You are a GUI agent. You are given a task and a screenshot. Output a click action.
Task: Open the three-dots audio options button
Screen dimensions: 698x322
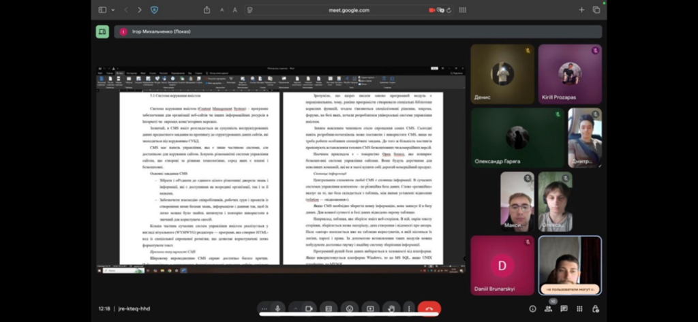click(264, 308)
